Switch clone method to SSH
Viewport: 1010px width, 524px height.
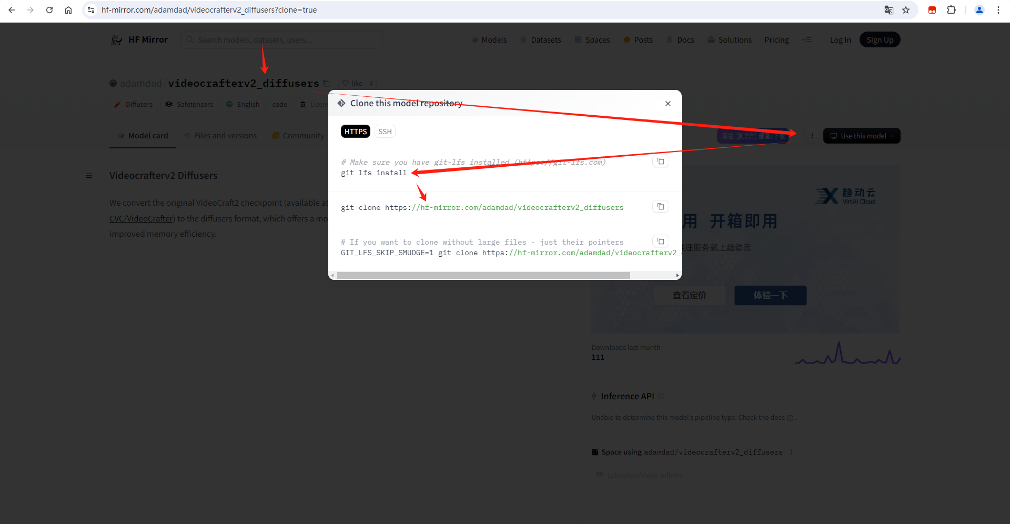(x=385, y=132)
